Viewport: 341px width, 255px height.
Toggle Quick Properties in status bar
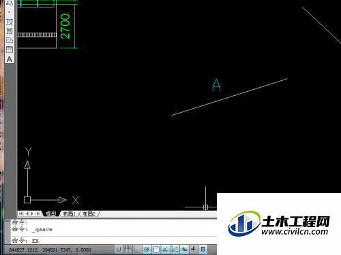point(203,250)
